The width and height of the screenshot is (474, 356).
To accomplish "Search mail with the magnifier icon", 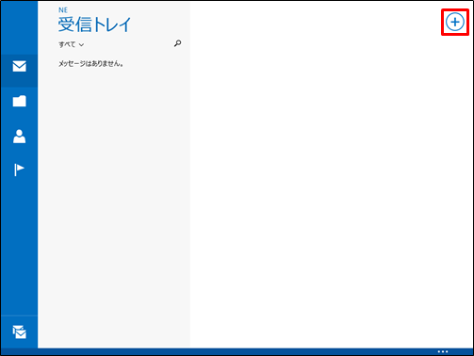I will click(x=177, y=43).
